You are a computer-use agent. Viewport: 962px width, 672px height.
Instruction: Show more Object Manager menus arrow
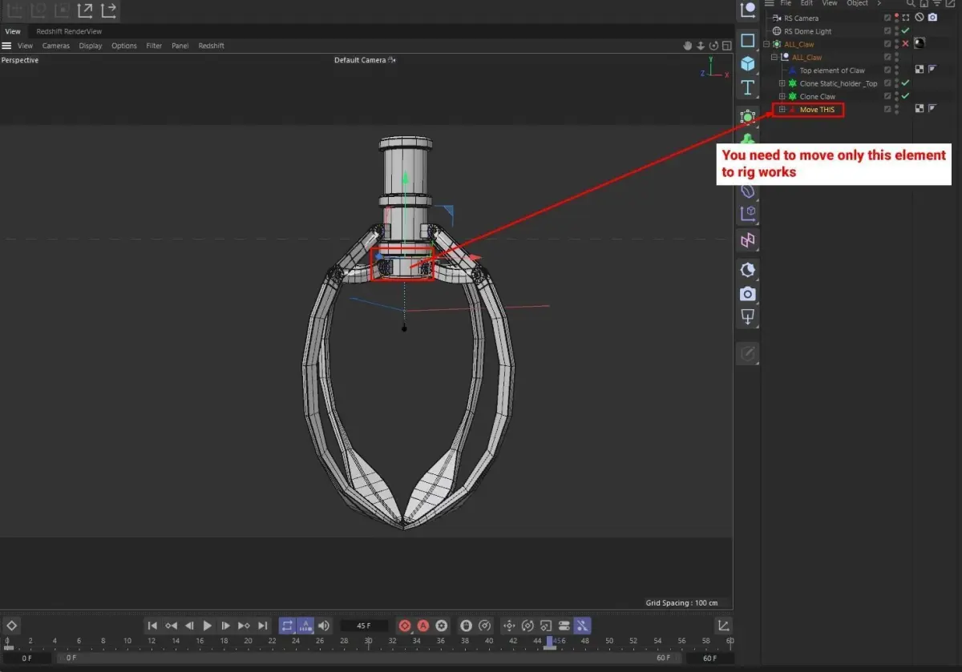tap(879, 3)
